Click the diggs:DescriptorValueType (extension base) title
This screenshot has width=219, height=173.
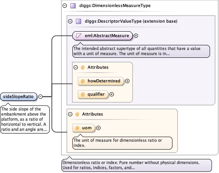click(x=131, y=21)
